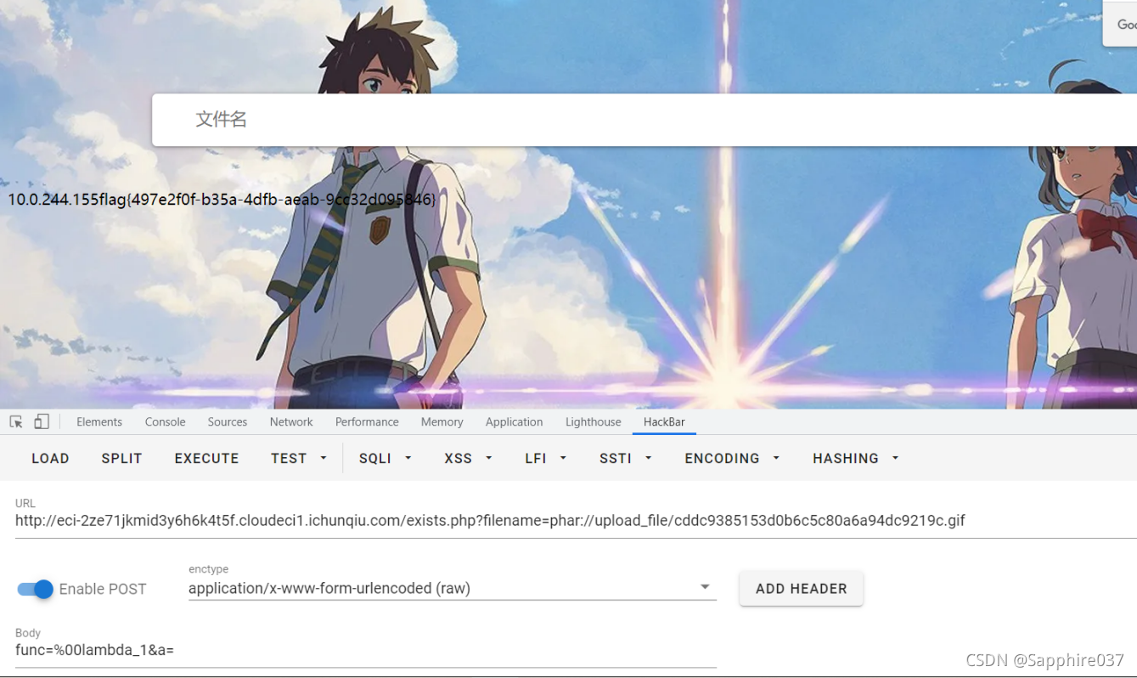Open the enctype selection dropdown
Screen dimensions: 1137x678
pyautogui.click(x=453, y=588)
